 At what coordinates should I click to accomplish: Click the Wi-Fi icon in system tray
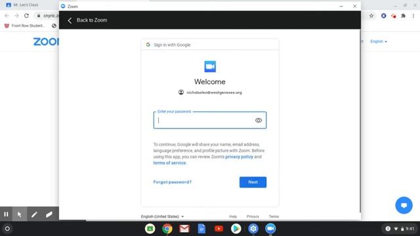pyautogui.click(x=396, y=229)
